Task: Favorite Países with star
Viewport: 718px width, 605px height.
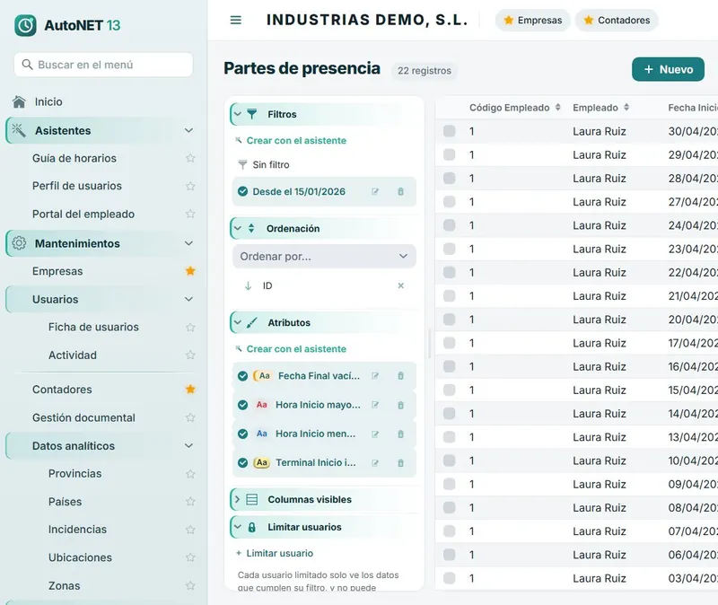Action: pos(190,502)
